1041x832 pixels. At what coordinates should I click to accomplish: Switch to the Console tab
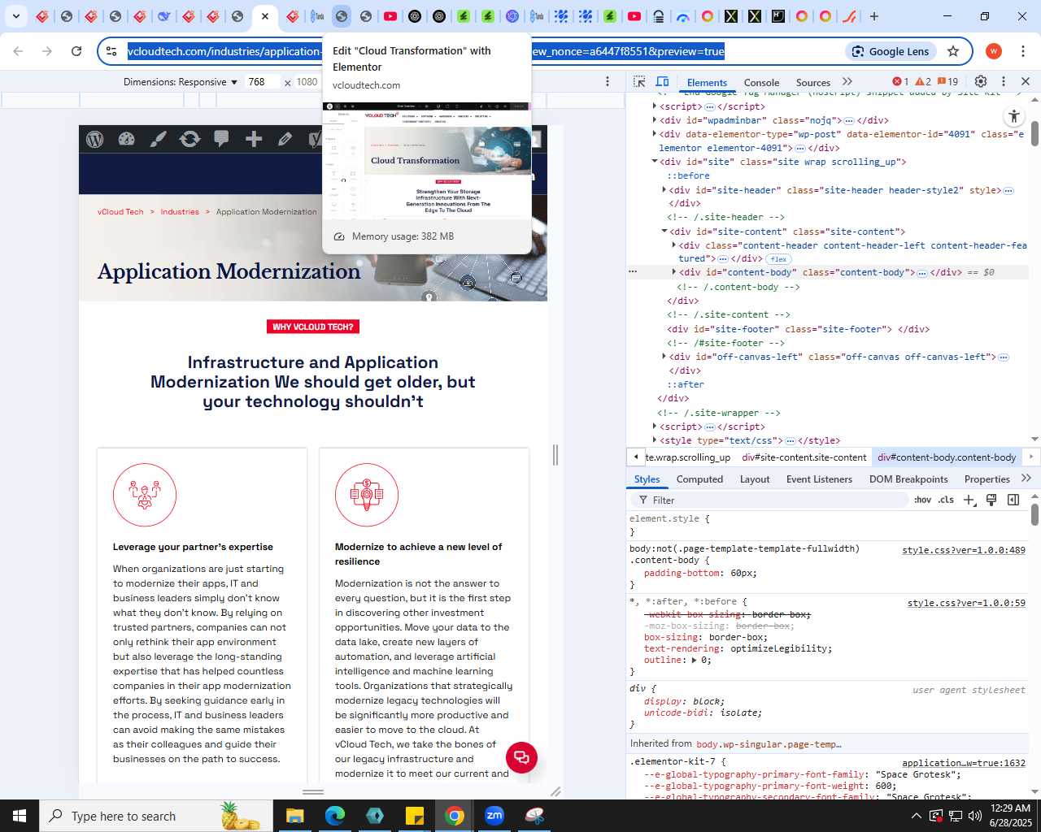coord(761,82)
